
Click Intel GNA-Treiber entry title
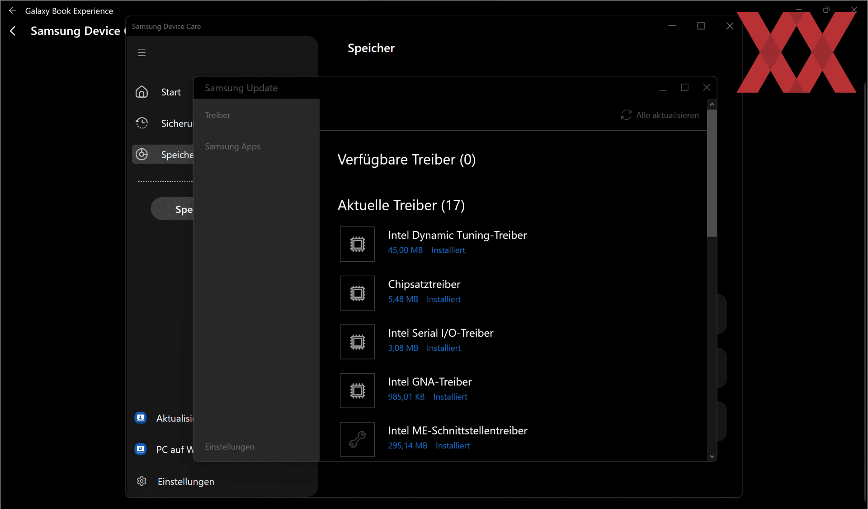coord(429,382)
